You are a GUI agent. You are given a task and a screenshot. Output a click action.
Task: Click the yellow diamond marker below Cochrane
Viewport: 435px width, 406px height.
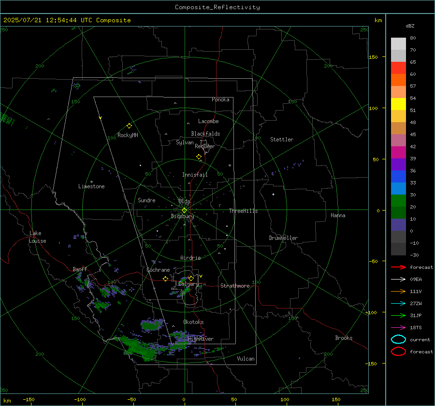click(x=166, y=279)
